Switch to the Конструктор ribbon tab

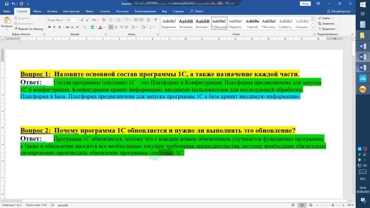(x=71, y=11)
